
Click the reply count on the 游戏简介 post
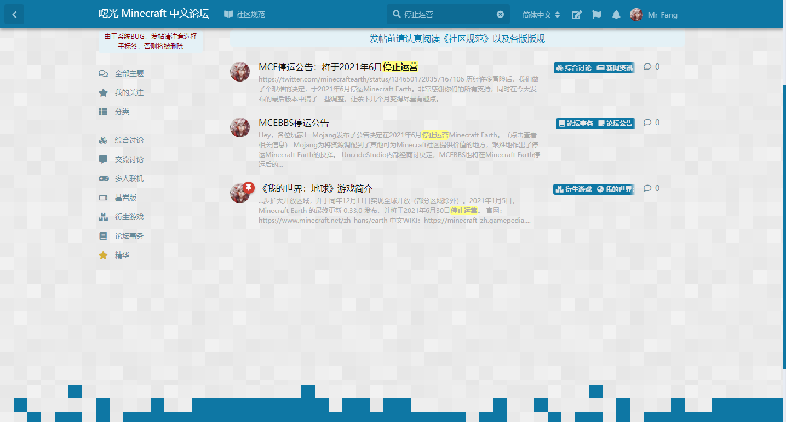pyautogui.click(x=651, y=188)
